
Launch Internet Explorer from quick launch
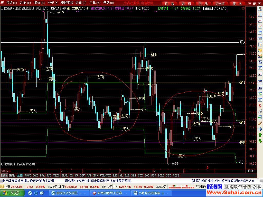[x=36, y=193]
